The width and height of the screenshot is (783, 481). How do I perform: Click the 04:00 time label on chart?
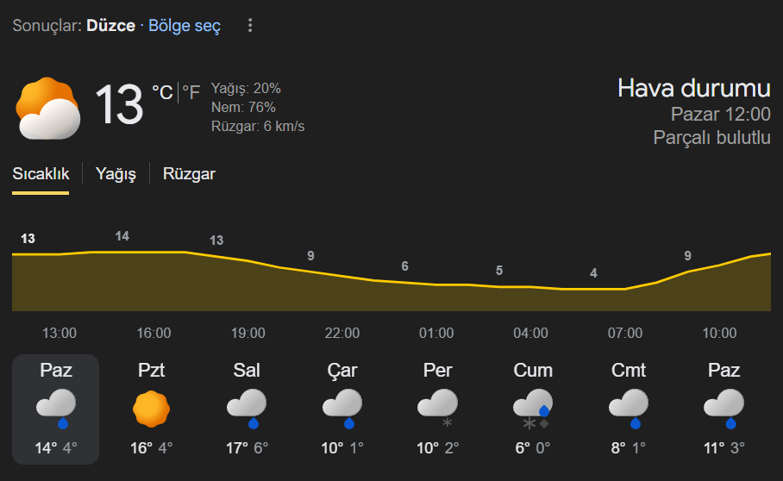pos(530,334)
